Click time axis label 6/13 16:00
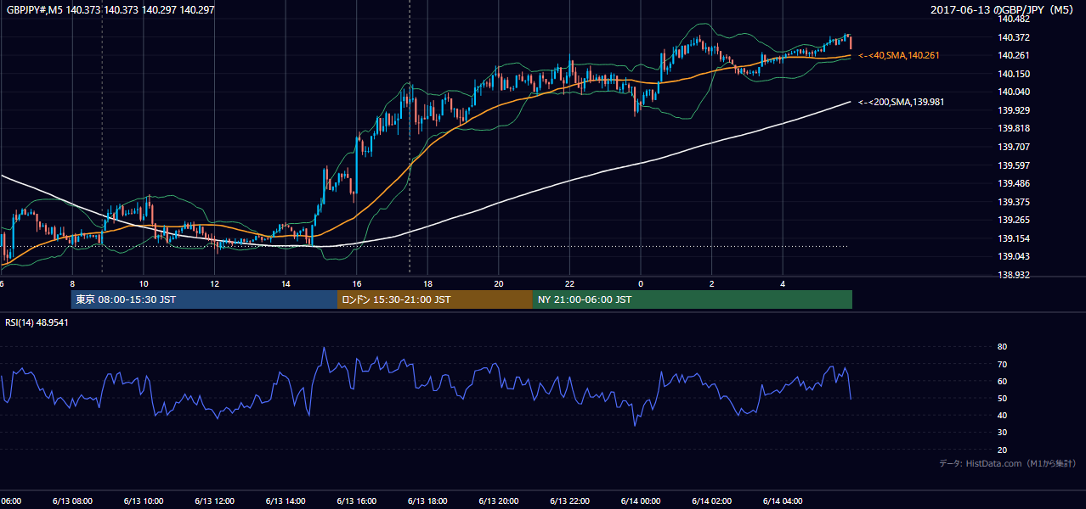 tap(357, 501)
